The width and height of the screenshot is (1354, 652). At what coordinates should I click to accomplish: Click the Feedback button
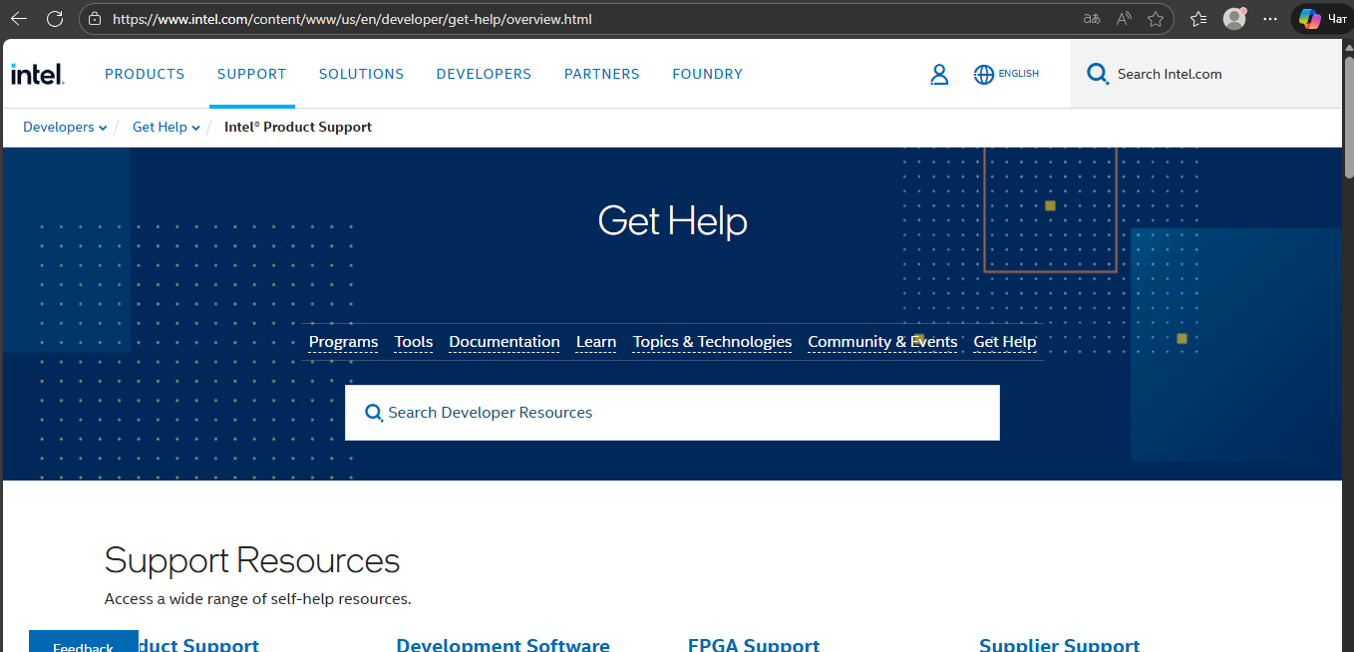pos(84,642)
